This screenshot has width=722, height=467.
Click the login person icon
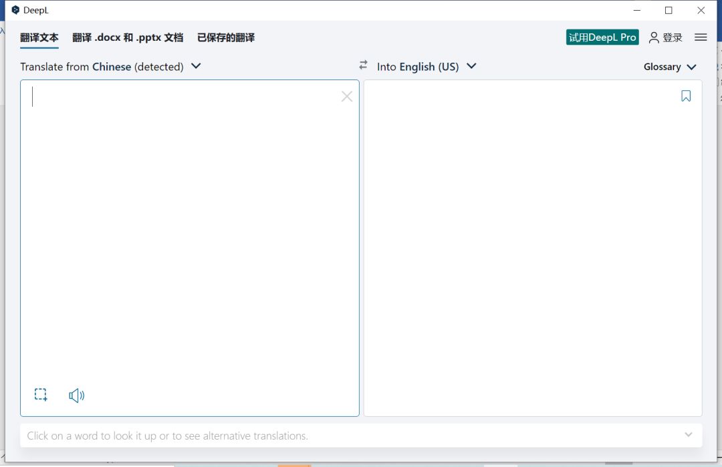(x=653, y=37)
